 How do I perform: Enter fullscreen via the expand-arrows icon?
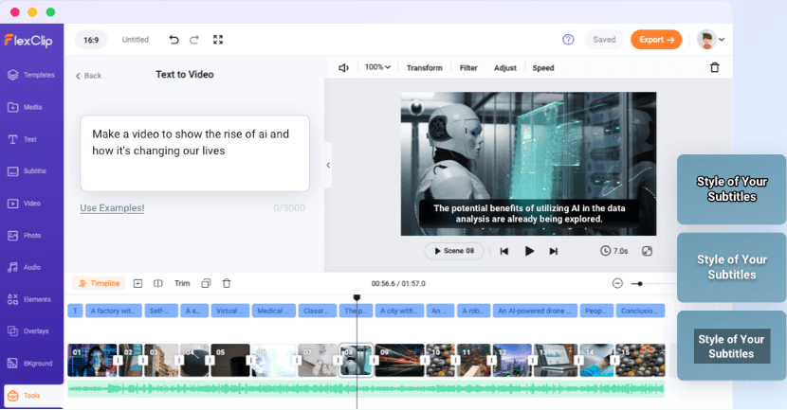218,40
